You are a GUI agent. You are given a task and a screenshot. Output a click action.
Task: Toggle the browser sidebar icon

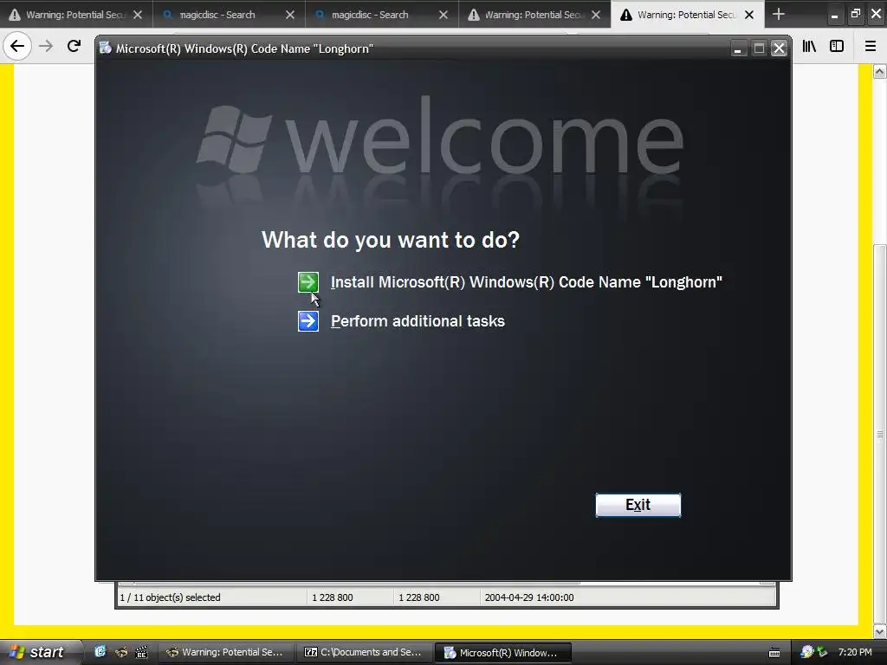click(x=837, y=46)
